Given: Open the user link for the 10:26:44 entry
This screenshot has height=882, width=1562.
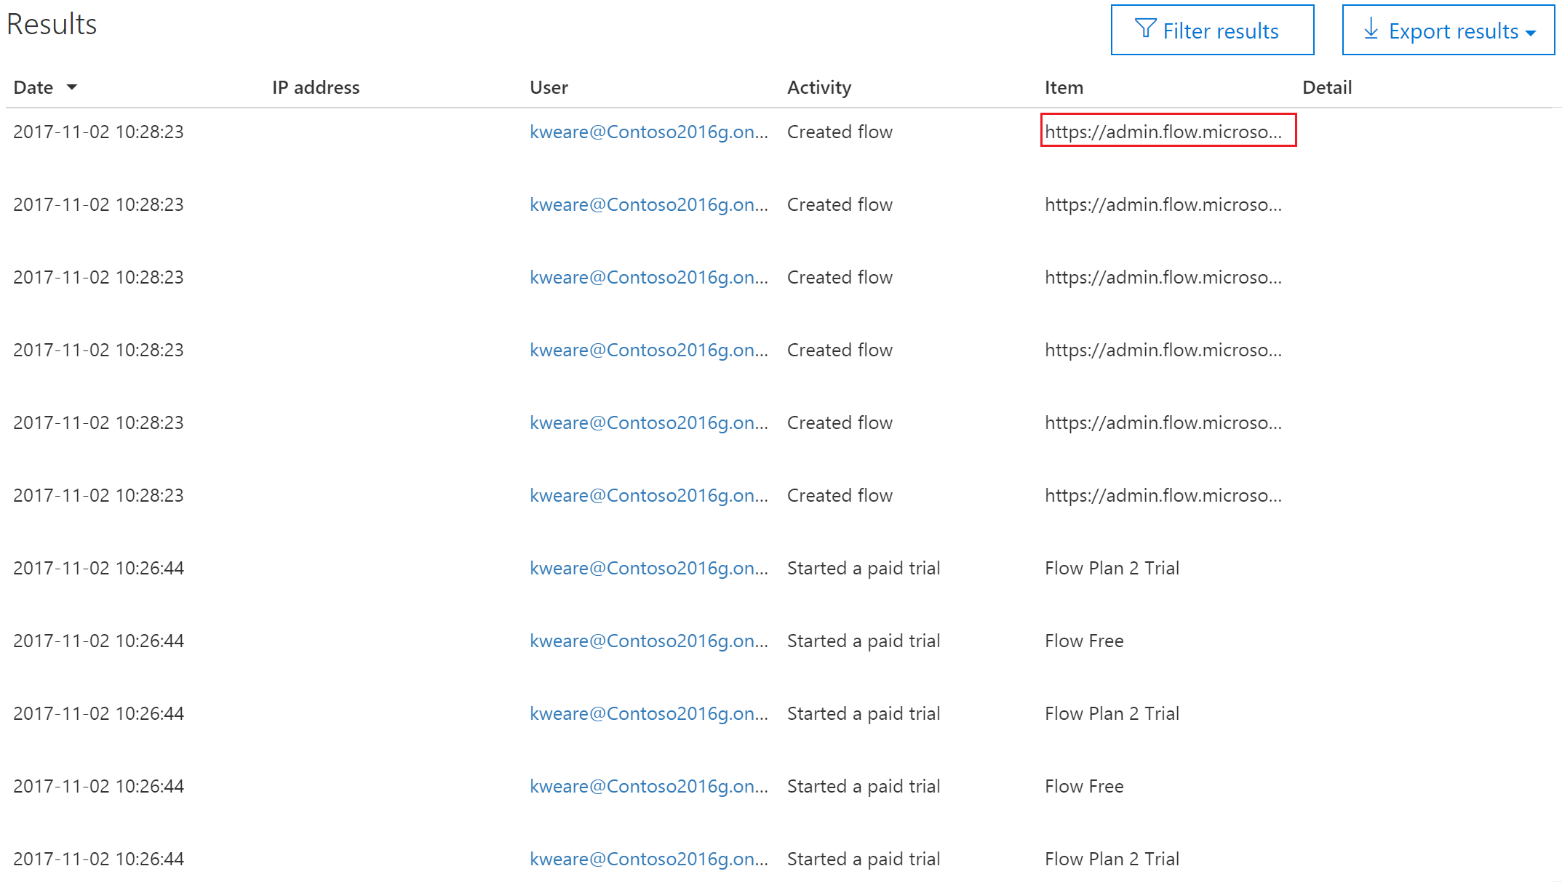Looking at the screenshot, I should click(648, 568).
